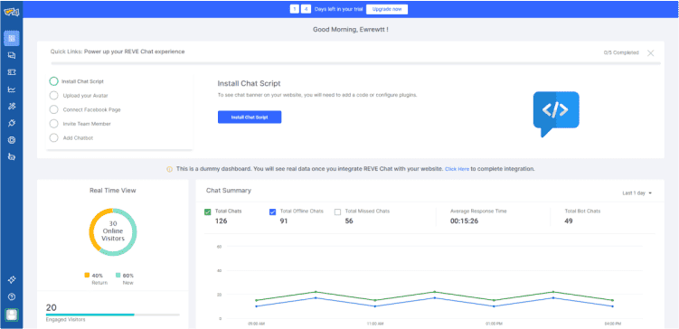Click the orange 40% Return legend swatch
679x329 pixels.
point(87,275)
